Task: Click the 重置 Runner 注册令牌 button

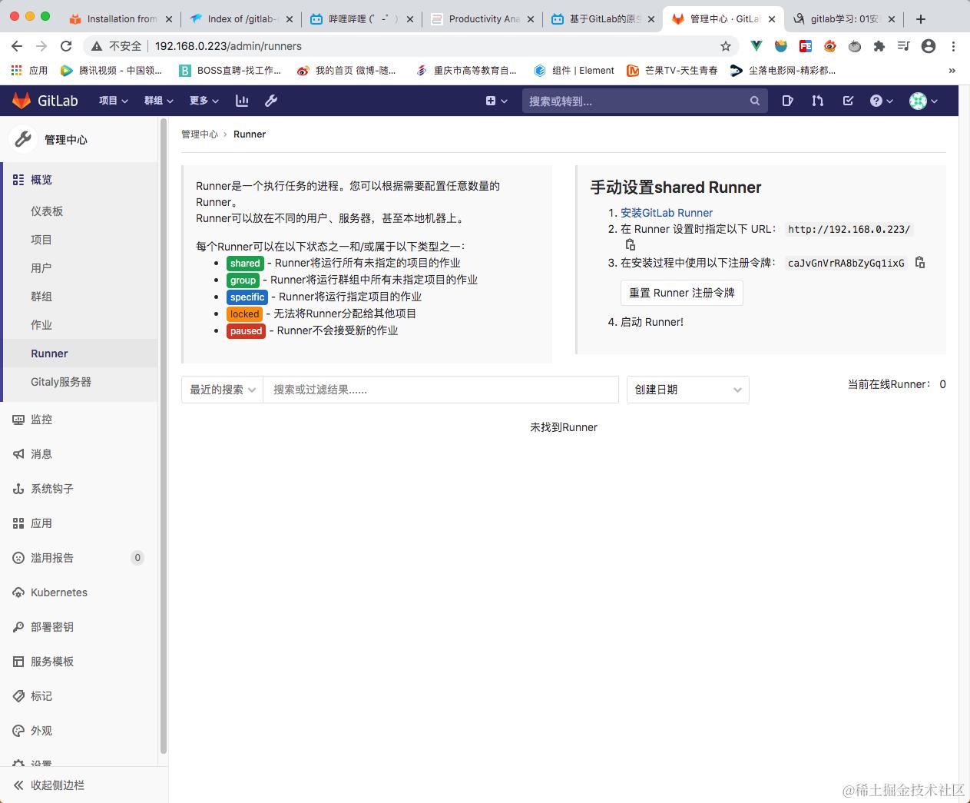Action: pos(681,293)
